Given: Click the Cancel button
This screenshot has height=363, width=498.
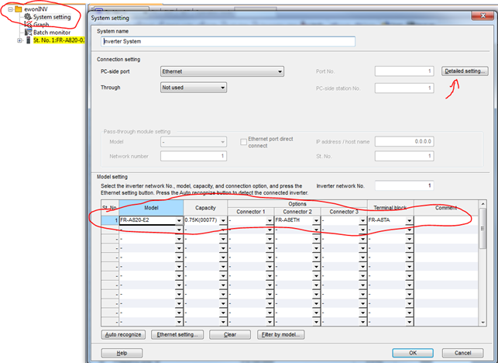Looking at the screenshot, I should click(x=462, y=353).
